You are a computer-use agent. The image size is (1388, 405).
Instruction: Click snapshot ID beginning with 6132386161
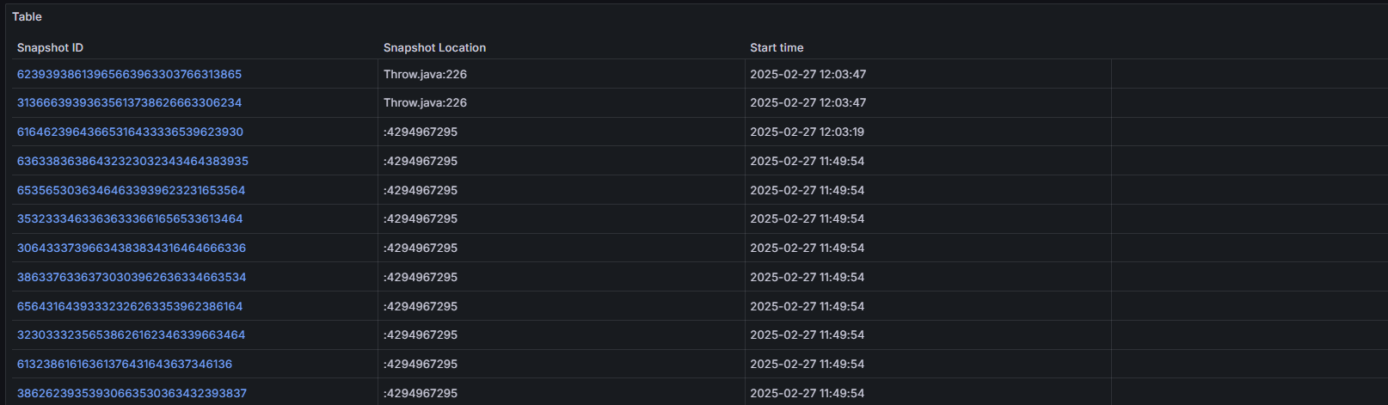click(125, 365)
